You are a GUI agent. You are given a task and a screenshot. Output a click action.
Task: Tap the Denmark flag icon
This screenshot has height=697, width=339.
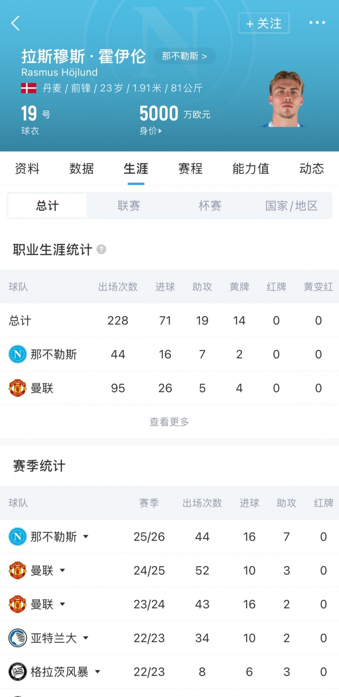pyautogui.click(x=29, y=88)
